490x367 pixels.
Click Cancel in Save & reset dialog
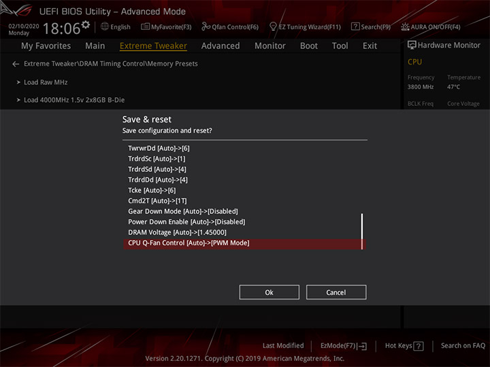[336, 292]
